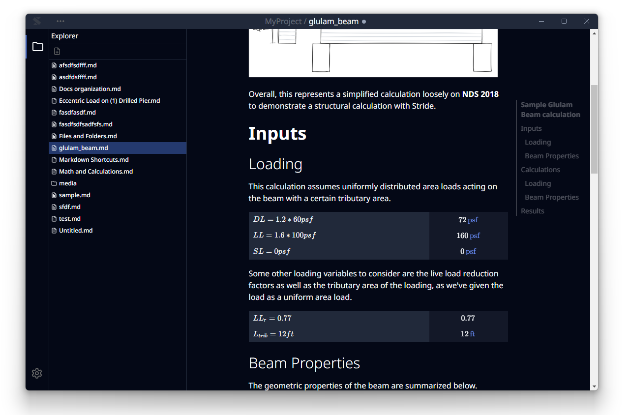This screenshot has width=630, height=415.
Task: Open settings gear in sidebar
Action: pos(37,373)
